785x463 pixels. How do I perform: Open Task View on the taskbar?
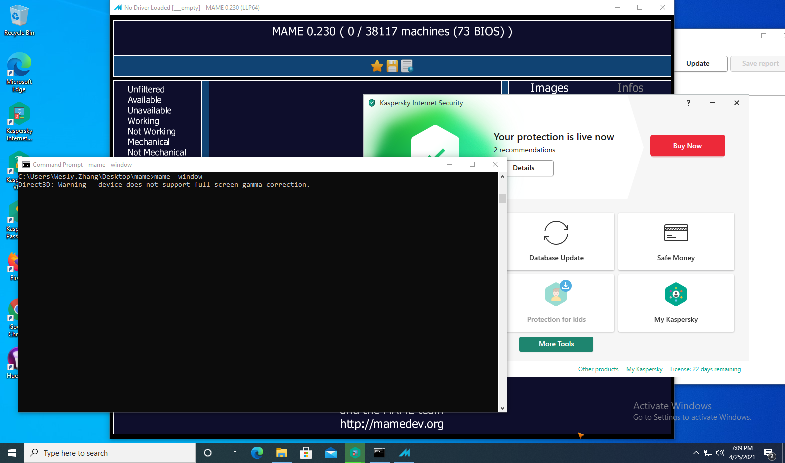point(232,453)
